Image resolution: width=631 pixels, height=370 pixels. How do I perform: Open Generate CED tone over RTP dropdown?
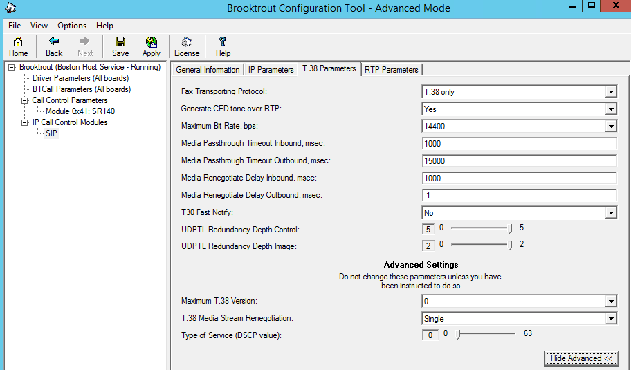point(611,109)
